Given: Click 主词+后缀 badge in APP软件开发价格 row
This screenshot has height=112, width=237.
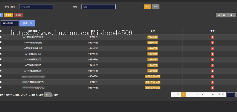Looking at the screenshot, I should [153, 65].
